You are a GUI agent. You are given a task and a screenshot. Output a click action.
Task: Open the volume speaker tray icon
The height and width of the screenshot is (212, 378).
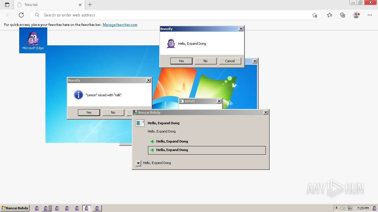tap(343, 208)
